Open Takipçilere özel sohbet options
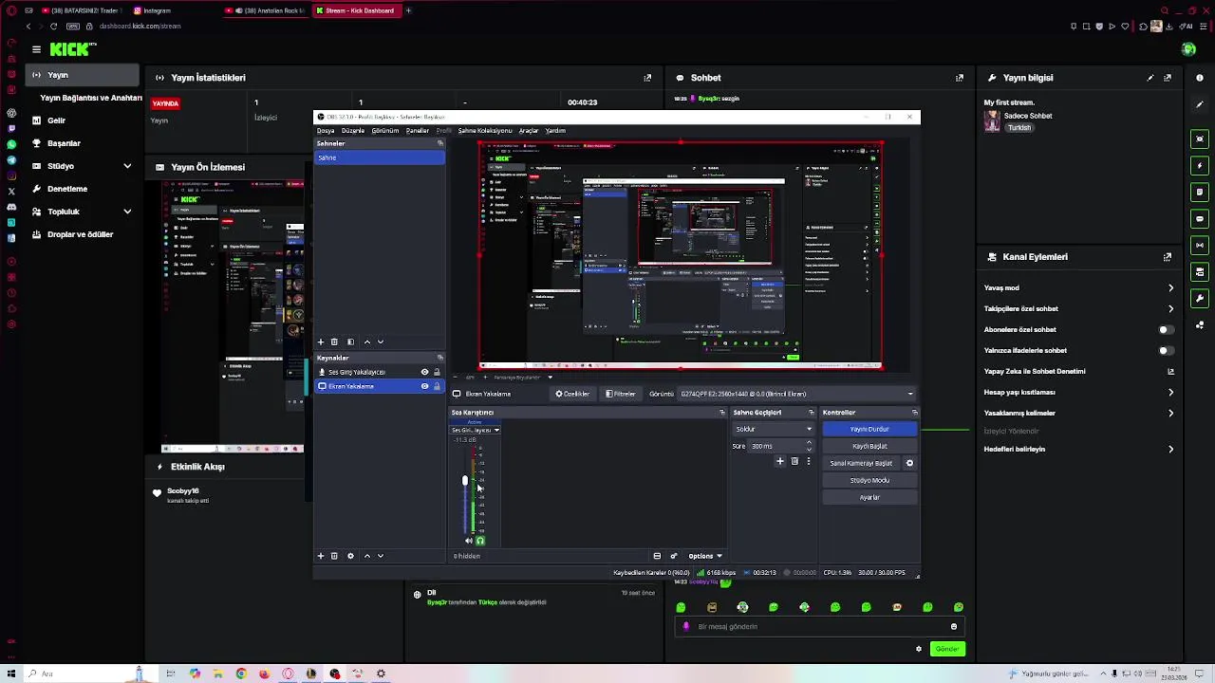Viewport: 1215px width, 683px height. [1170, 308]
